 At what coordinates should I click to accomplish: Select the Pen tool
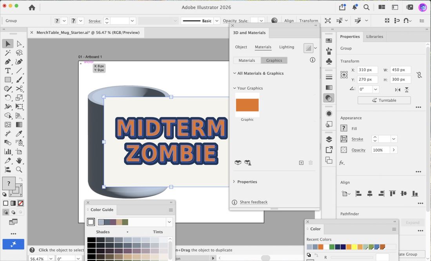(8, 62)
